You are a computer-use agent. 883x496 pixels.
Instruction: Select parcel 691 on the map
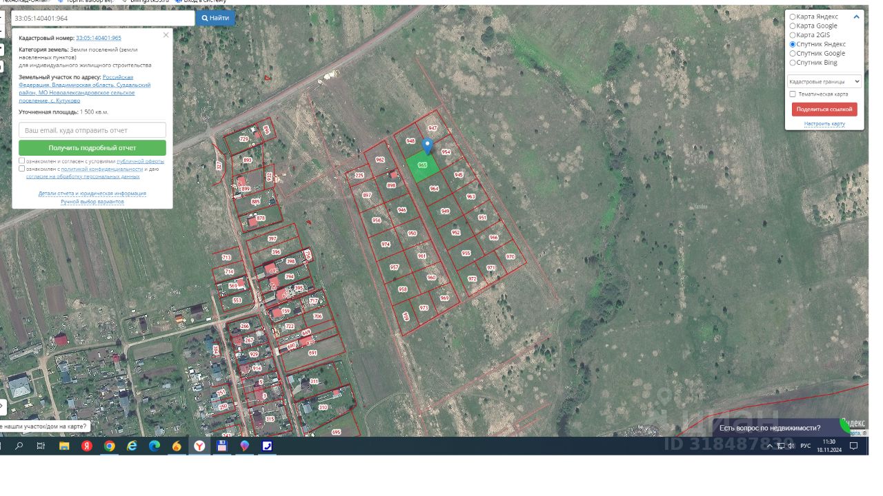click(312, 353)
